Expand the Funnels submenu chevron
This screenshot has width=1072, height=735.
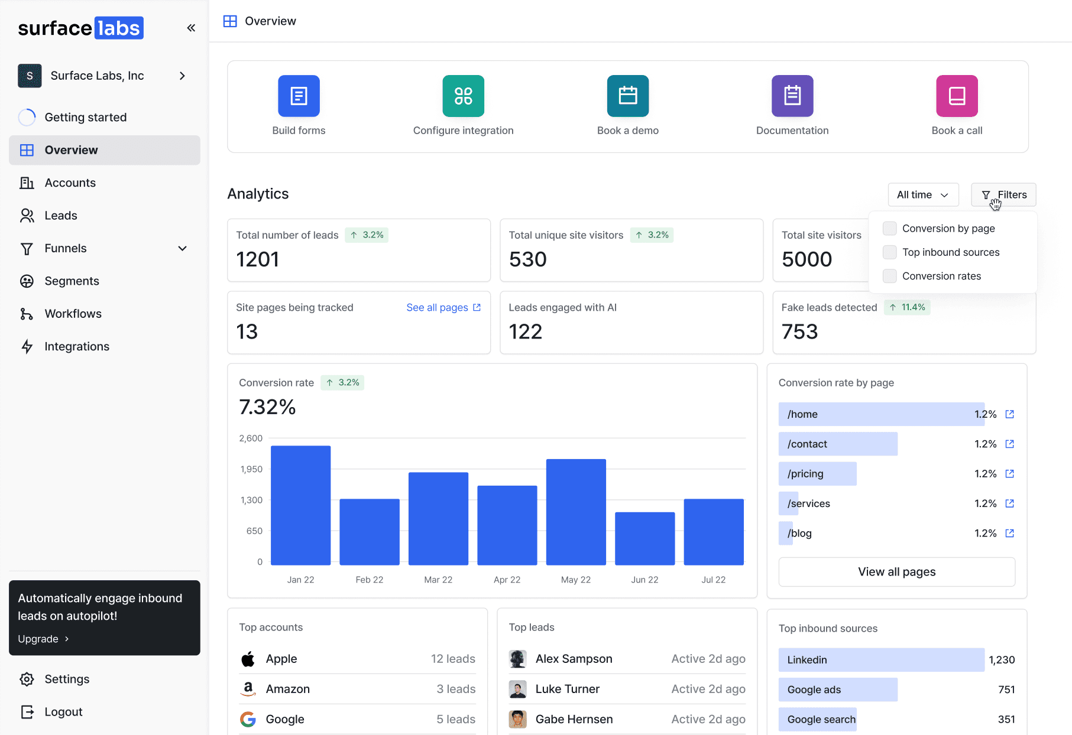coord(183,249)
